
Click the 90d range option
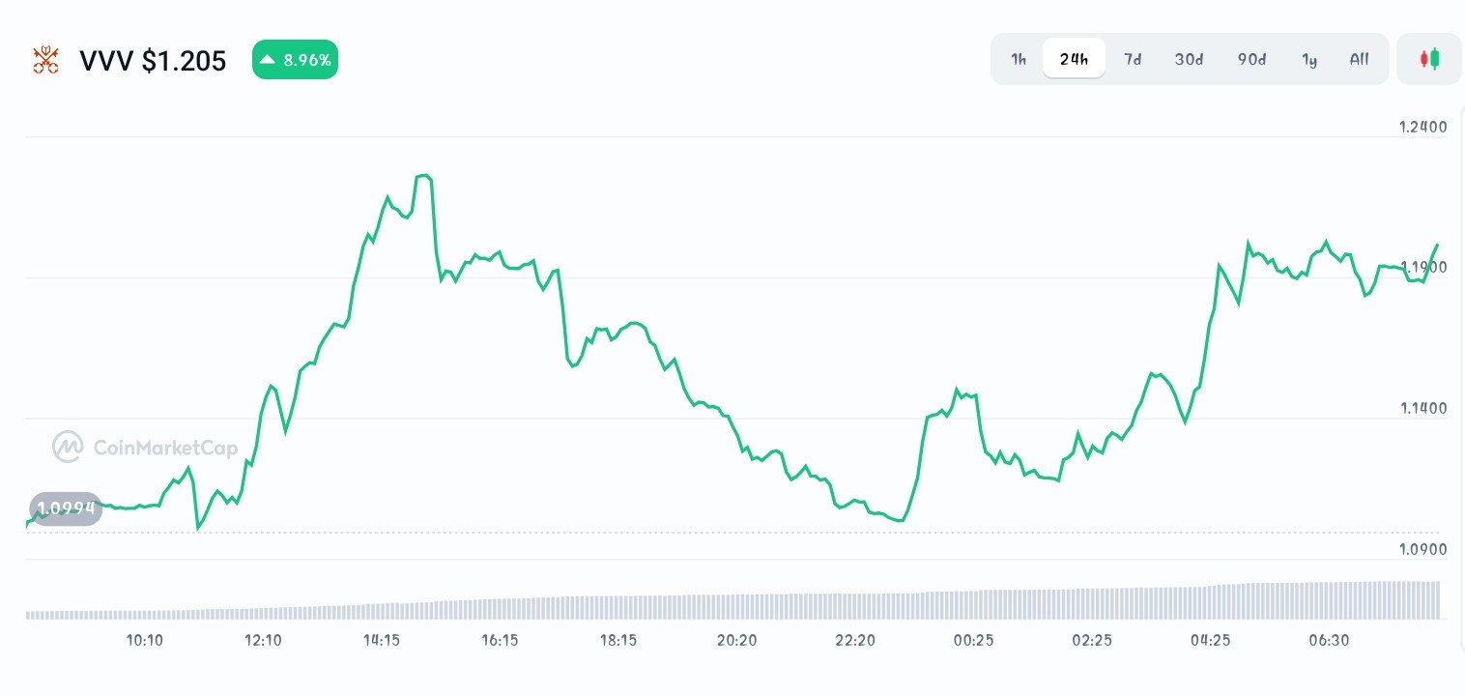1251,59
